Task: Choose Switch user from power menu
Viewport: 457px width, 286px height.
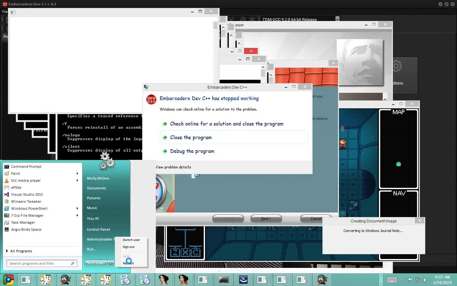Action: 131,240
